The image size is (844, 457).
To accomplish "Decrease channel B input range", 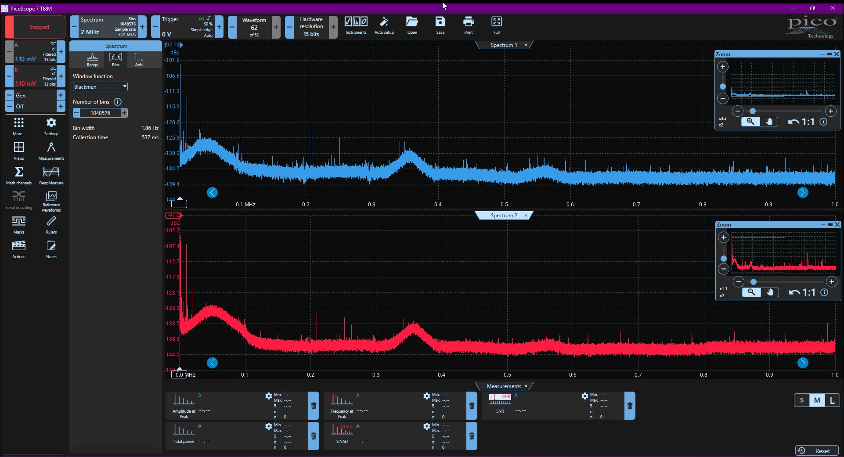I will (9, 76).
